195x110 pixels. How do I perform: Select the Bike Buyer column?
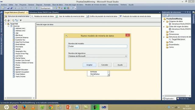tap(19, 35)
